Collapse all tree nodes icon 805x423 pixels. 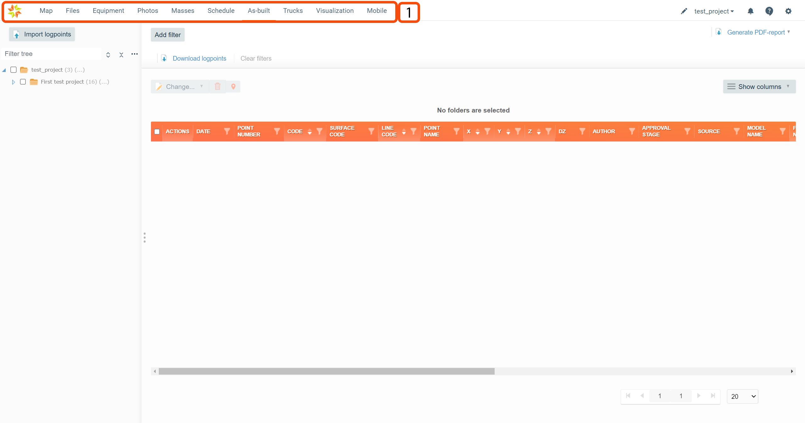pyautogui.click(x=121, y=55)
